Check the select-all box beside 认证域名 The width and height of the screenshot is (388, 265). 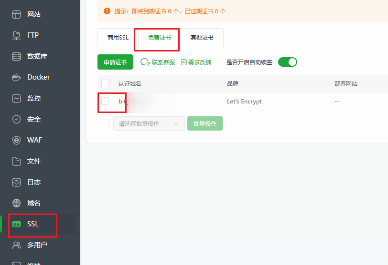pos(105,83)
